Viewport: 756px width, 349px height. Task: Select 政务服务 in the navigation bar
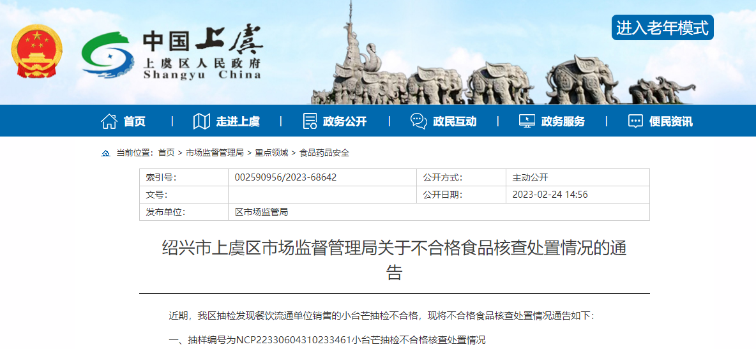click(563, 121)
